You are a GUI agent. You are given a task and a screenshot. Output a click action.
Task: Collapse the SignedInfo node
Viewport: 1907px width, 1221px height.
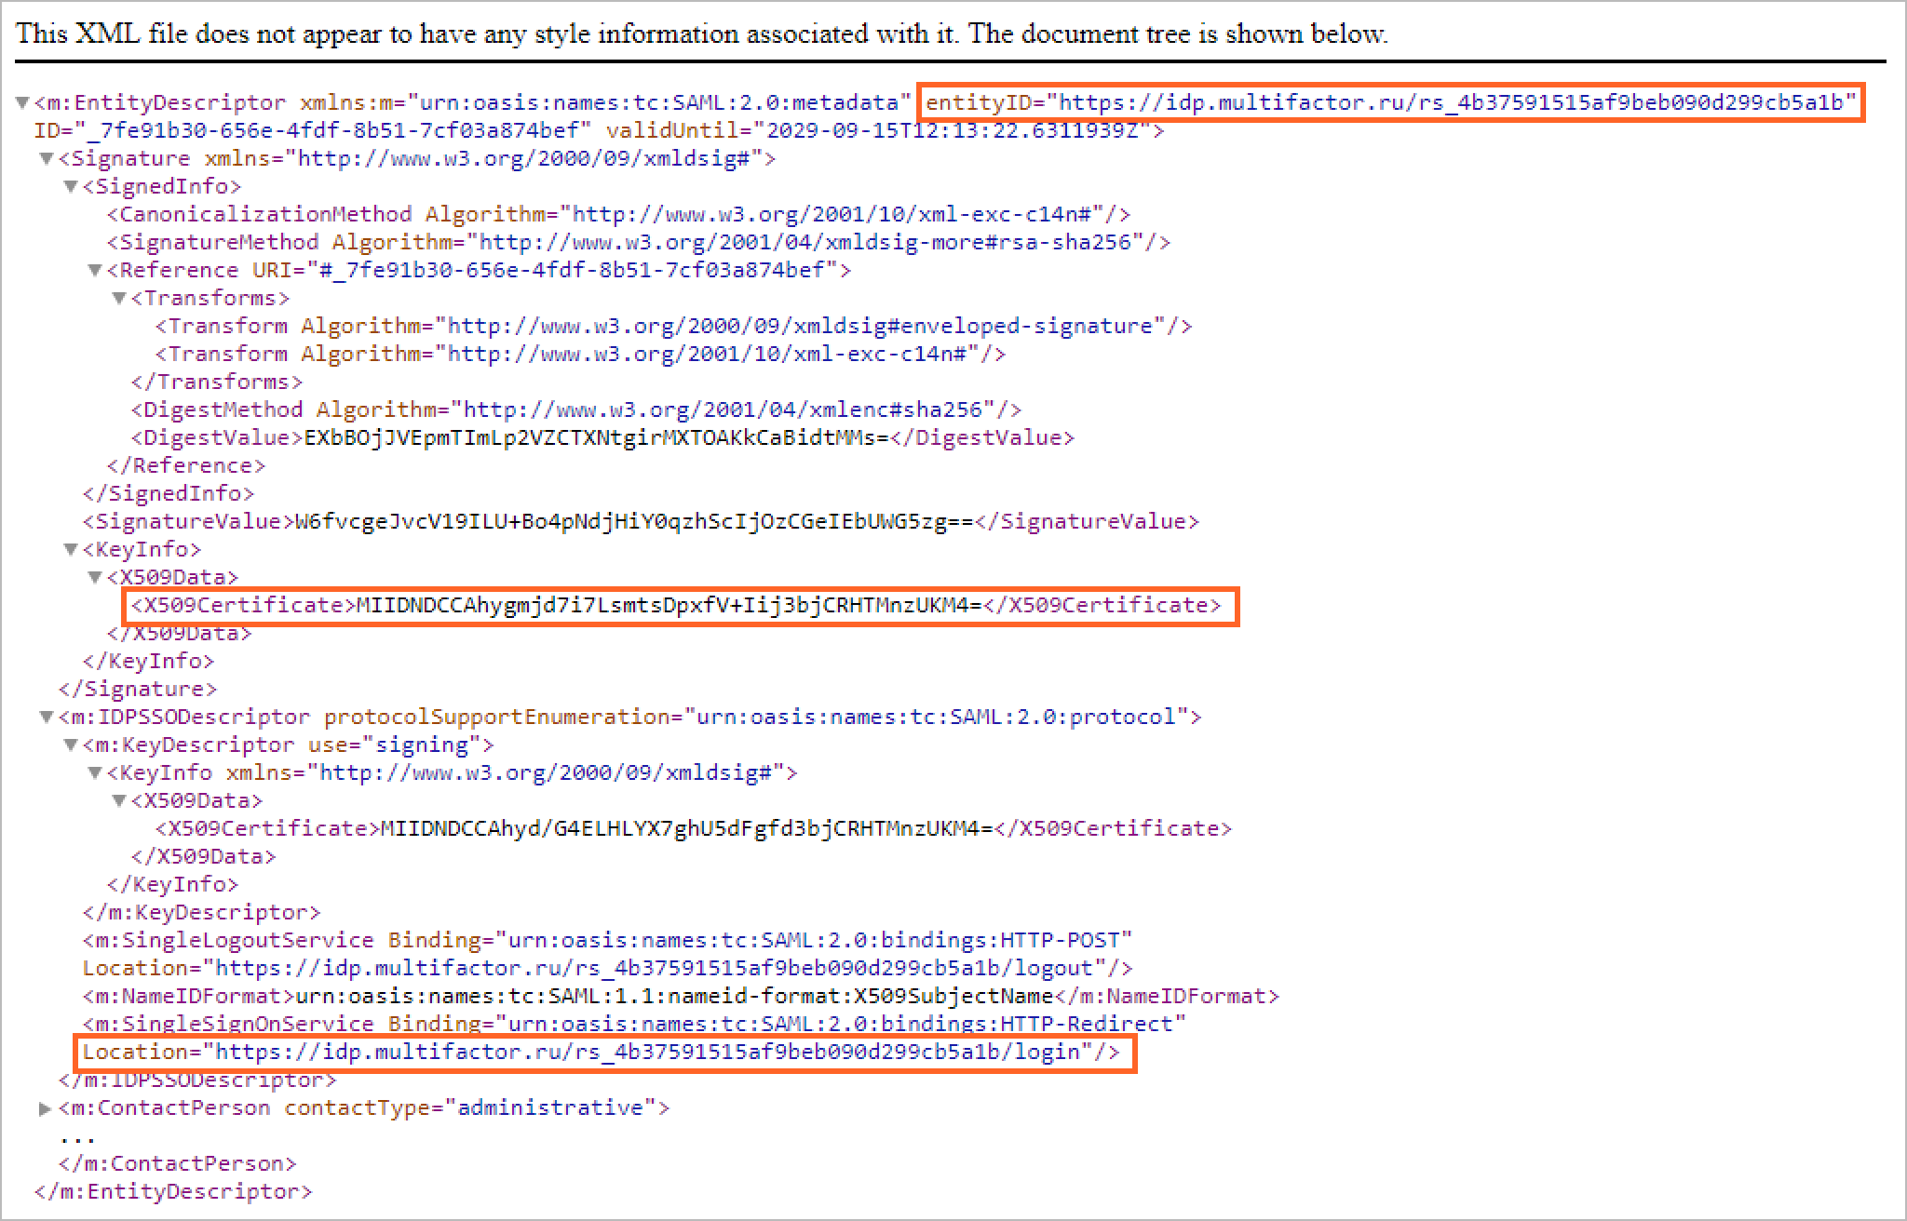coord(71,187)
